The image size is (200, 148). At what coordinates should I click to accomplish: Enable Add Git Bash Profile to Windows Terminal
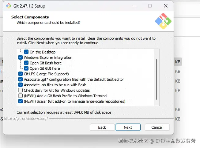(21, 96)
